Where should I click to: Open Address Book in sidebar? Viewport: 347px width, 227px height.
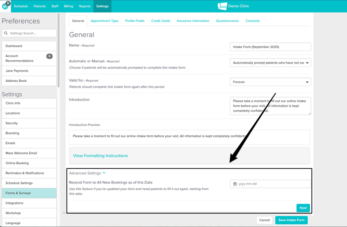pyautogui.click(x=29, y=81)
